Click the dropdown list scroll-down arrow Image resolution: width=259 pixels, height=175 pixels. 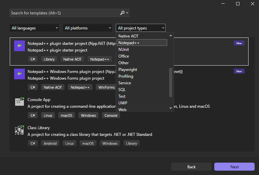click(x=171, y=108)
